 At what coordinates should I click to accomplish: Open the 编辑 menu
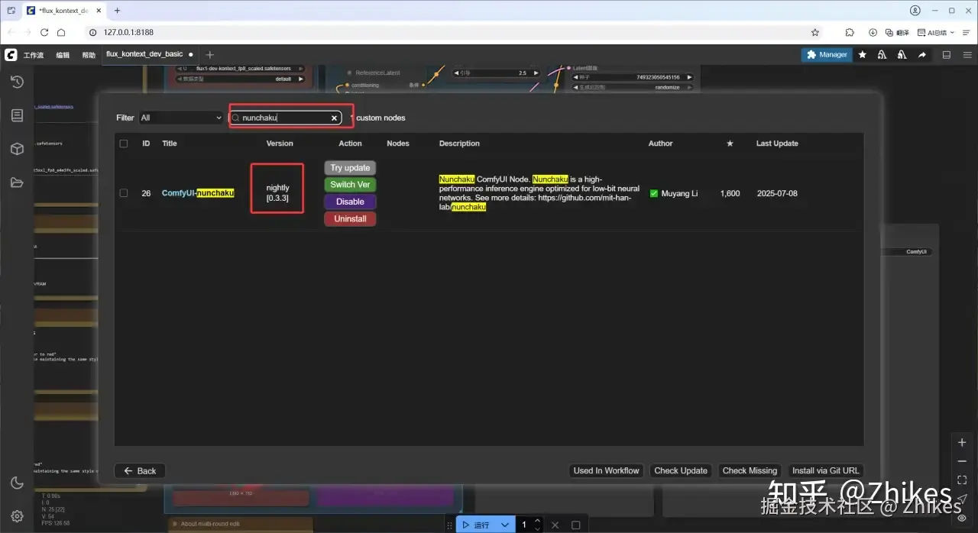(x=63, y=55)
